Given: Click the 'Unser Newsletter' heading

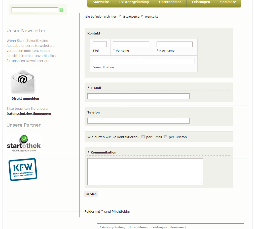Looking at the screenshot, I should point(26,31).
